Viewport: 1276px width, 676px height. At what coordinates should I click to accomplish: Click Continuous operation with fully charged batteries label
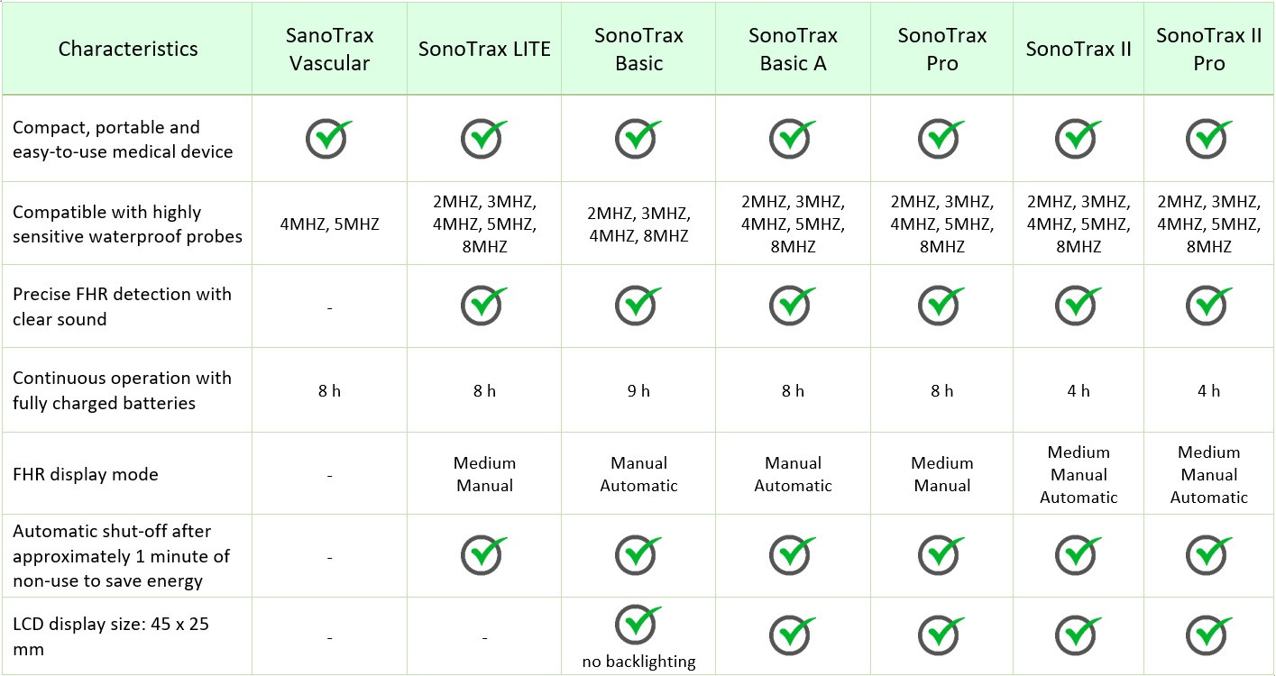[122, 390]
